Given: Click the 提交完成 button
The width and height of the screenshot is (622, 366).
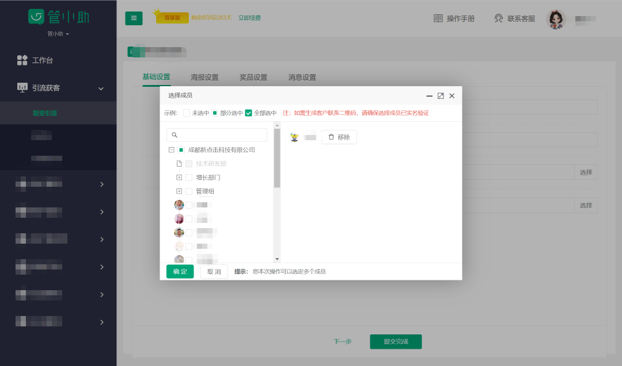Looking at the screenshot, I should (396, 342).
